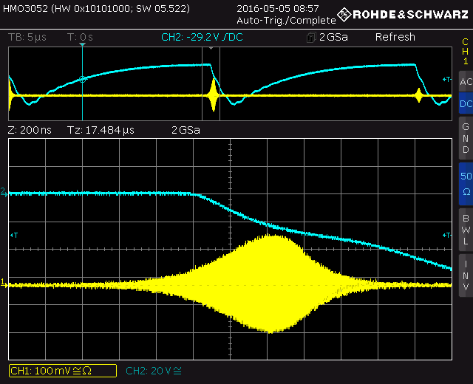Click the trigger level marker at left of zoom window
The image size is (473, 384).
[13, 235]
